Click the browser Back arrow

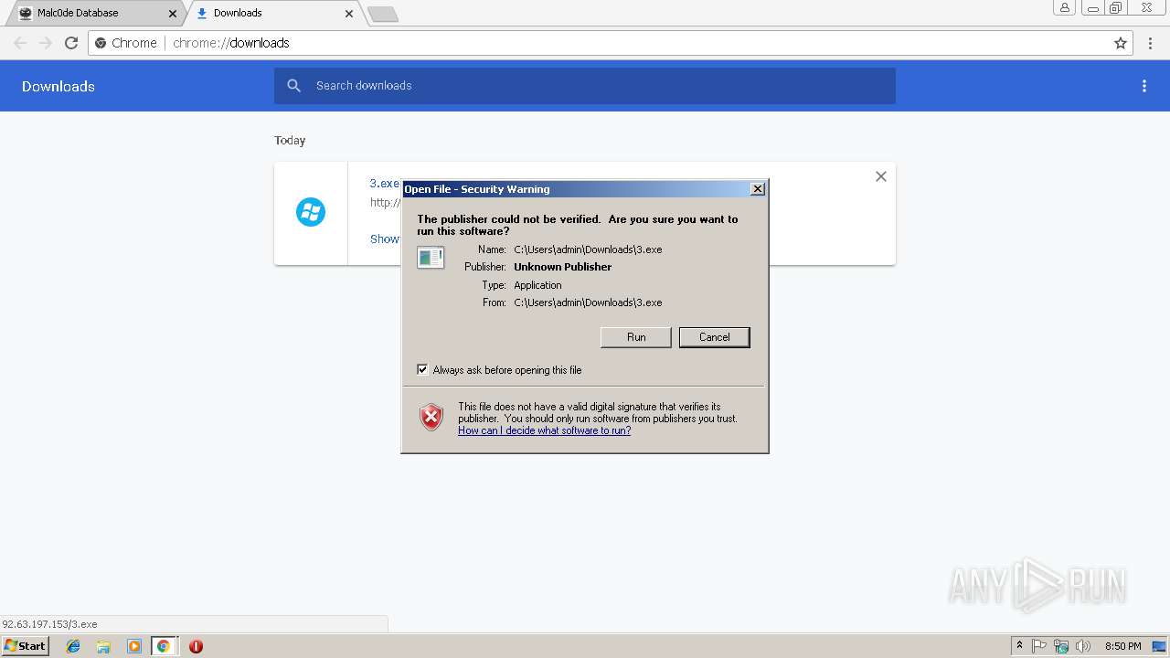pyautogui.click(x=20, y=43)
